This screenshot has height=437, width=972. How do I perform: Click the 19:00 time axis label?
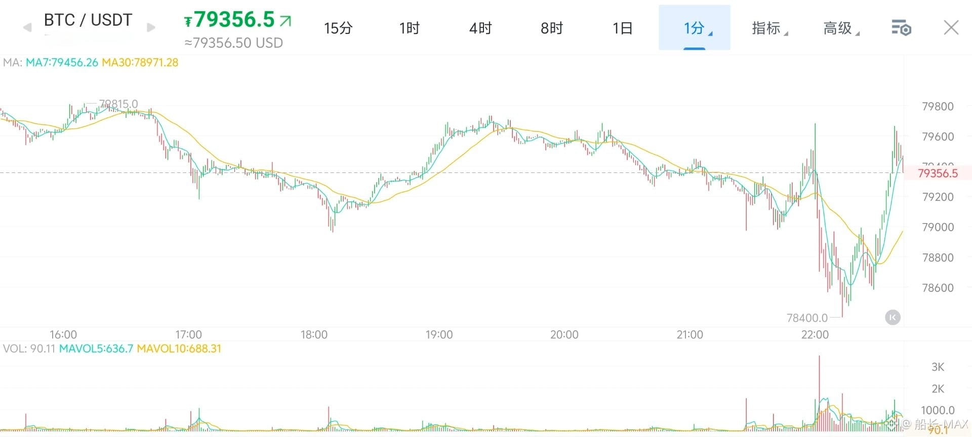click(439, 334)
